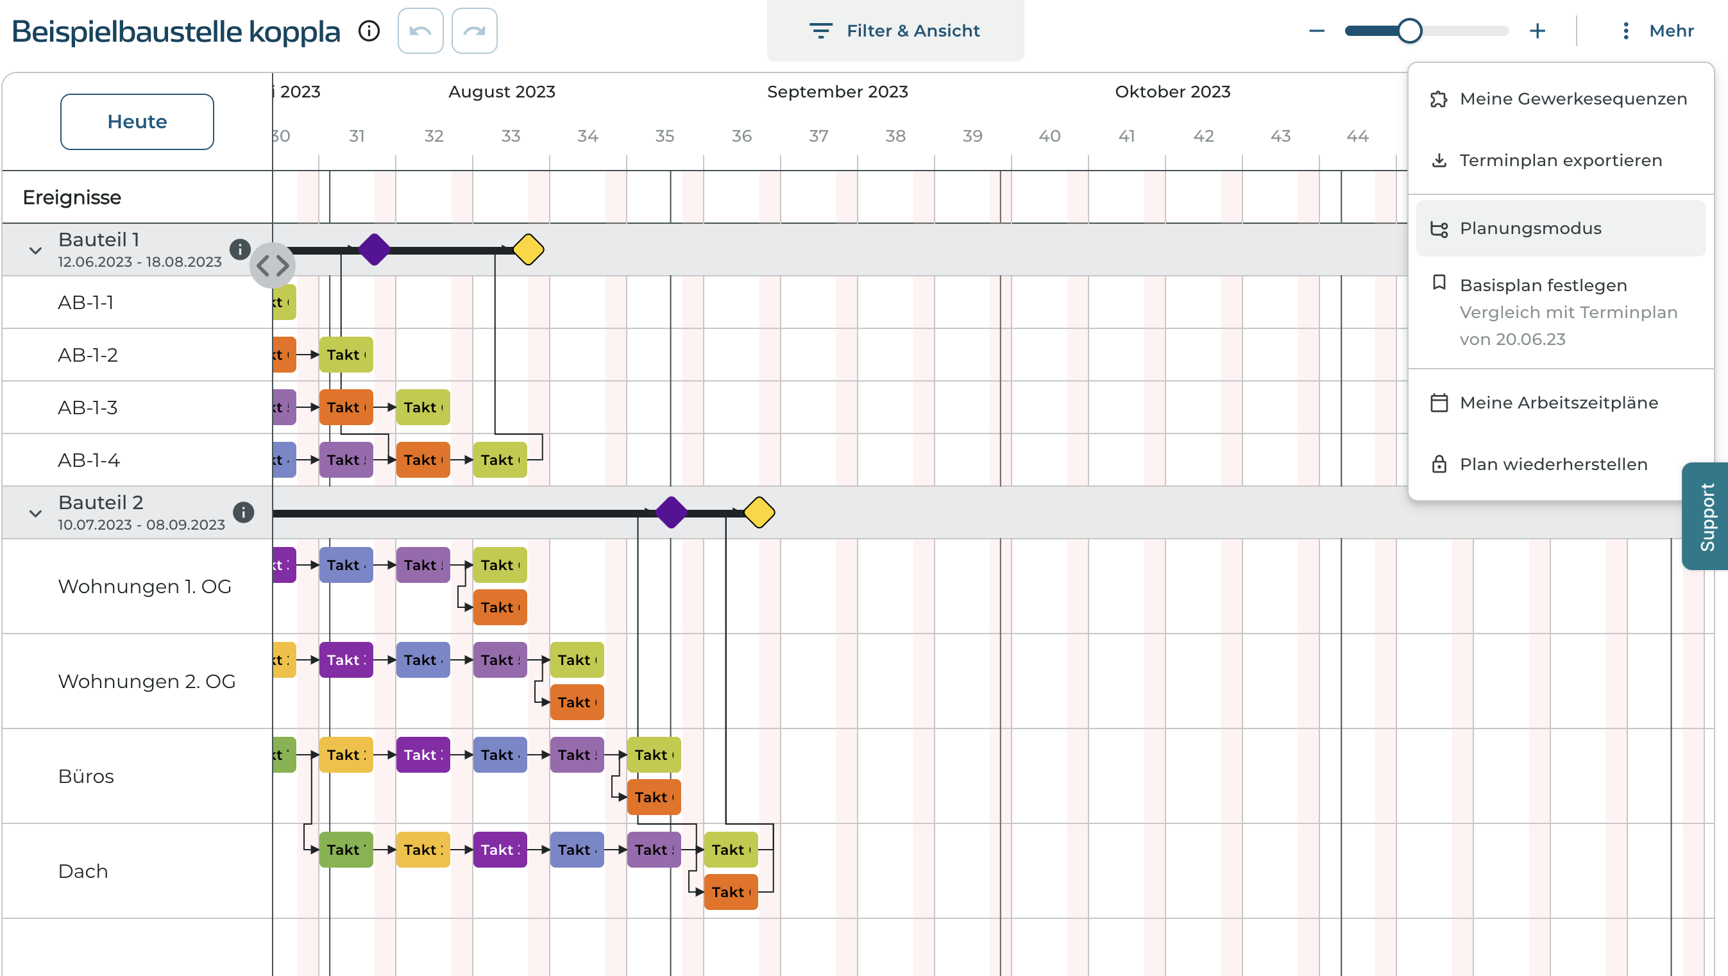
Task: Click the info icon for Bauteil 2
Action: [x=243, y=512]
